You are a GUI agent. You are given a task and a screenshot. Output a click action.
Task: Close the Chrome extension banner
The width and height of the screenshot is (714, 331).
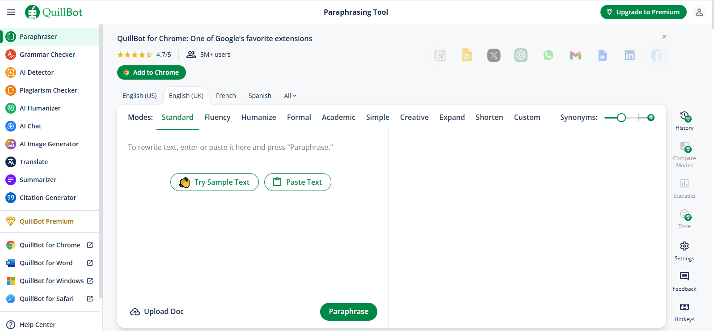(664, 37)
